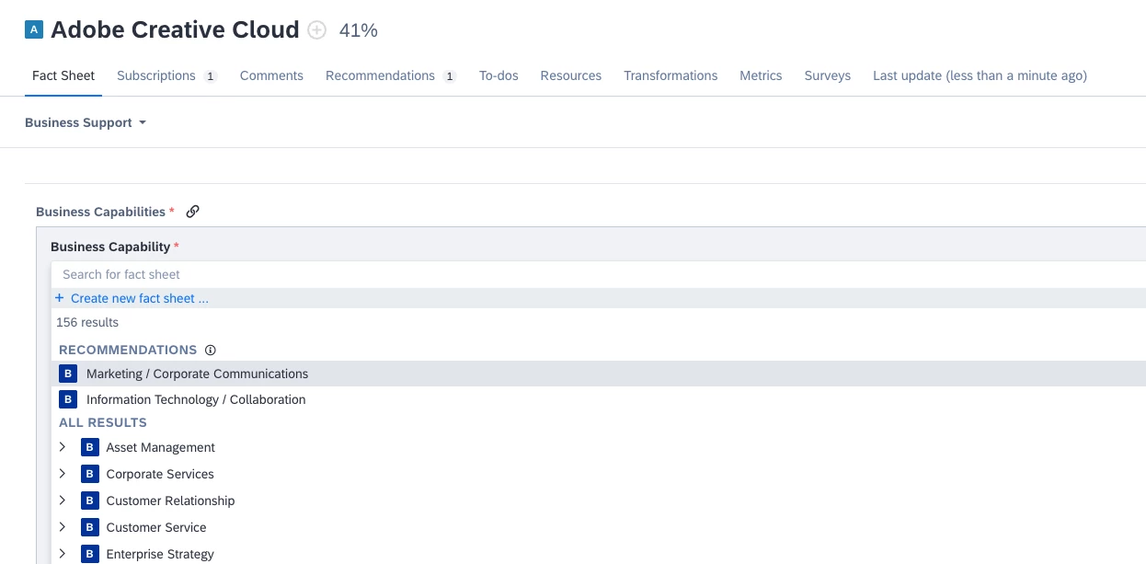The width and height of the screenshot is (1146, 564).
Task: Click the Application fact sheet type icon beside title
Action: point(34,29)
